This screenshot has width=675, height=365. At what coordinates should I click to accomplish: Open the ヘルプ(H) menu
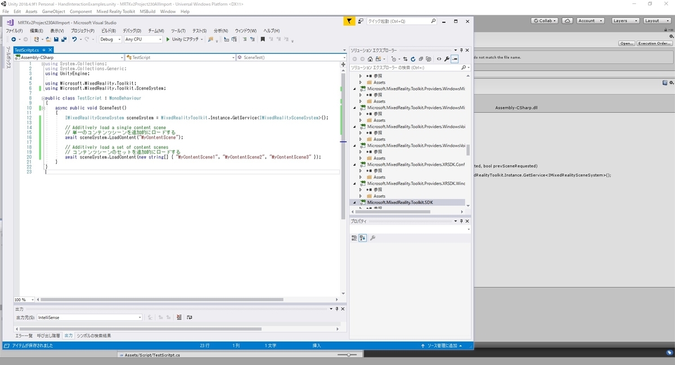(272, 30)
